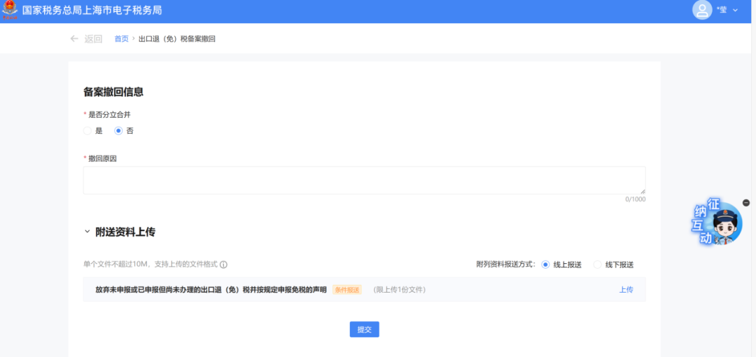Choose the 线上报送 submission method

click(x=546, y=265)
